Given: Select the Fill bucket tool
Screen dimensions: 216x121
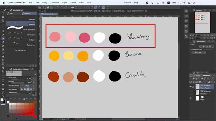Looking at the screenshot, I should [x=3, y=68].
